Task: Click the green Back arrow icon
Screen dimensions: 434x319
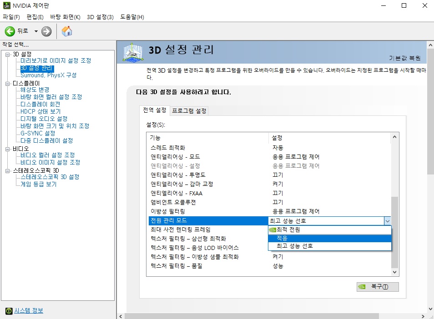Action: pos(10,31)
